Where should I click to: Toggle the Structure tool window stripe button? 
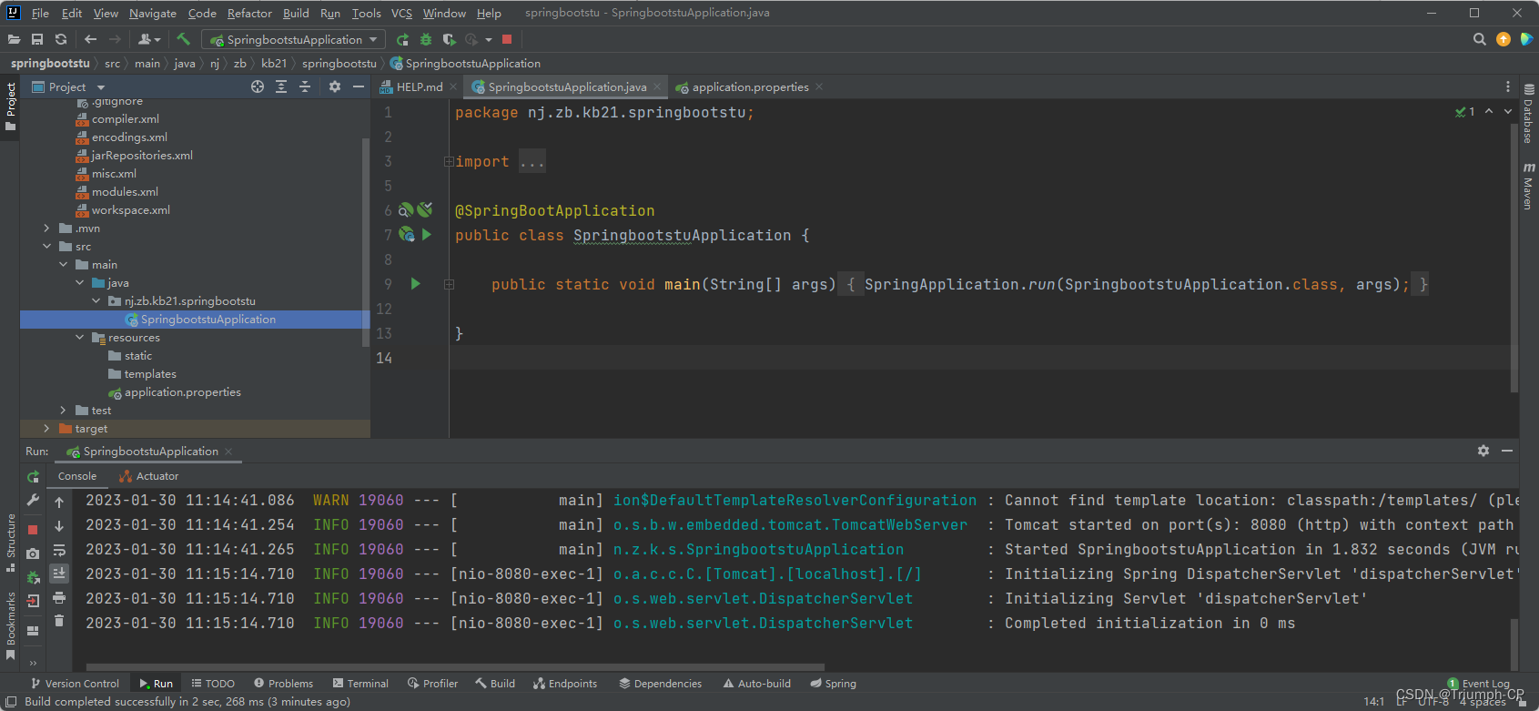(10, 543)
